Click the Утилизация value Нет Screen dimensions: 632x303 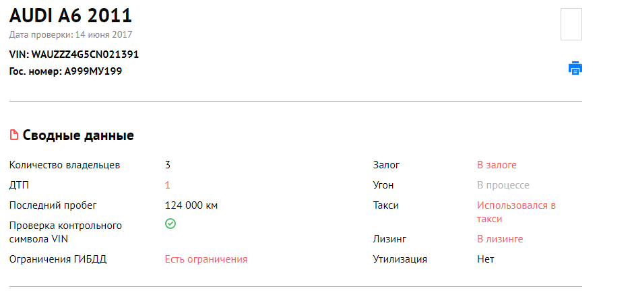[x=486, y=259]
